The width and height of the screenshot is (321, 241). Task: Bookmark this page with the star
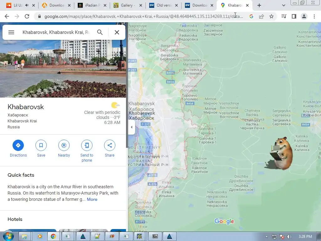tap(271, 16)
